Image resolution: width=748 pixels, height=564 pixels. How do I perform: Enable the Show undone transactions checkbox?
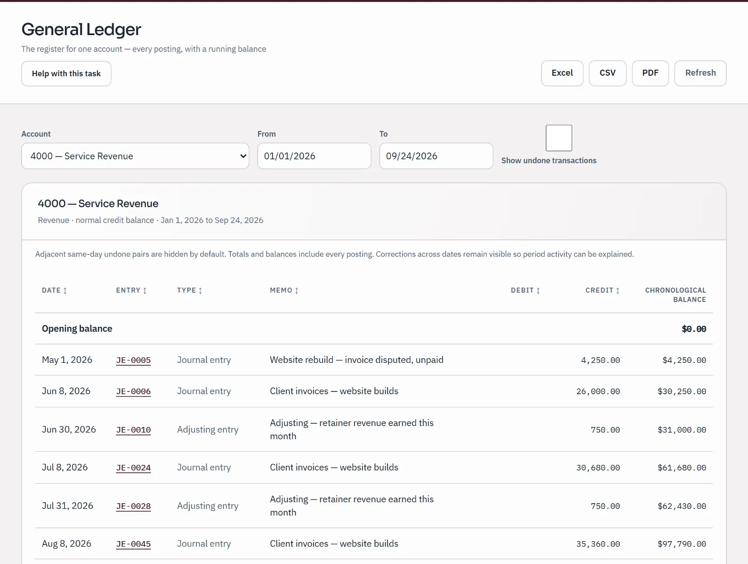(x=559, y=138)
